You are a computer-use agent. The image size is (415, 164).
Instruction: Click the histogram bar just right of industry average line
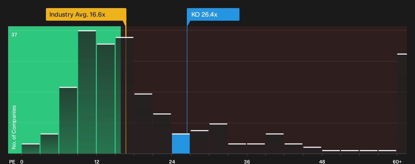[143, 124]
